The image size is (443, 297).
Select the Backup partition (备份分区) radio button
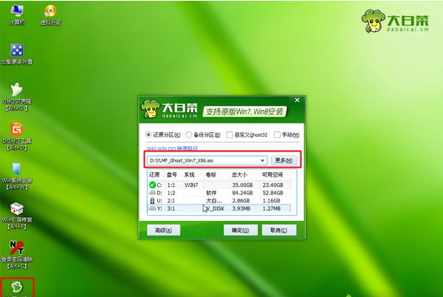click(x=188, y=134)
